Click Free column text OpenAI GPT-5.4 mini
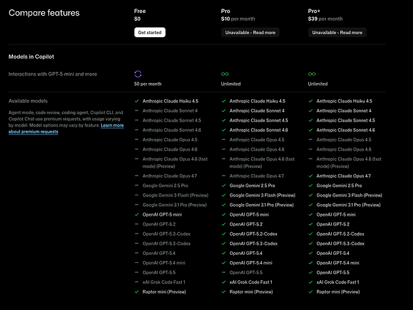Screen dimensions: 413x310 [164, 263]
